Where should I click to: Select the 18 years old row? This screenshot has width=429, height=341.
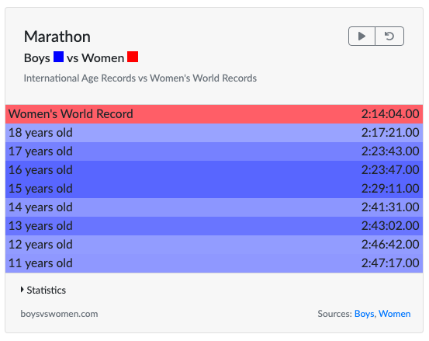pos(214,133)
